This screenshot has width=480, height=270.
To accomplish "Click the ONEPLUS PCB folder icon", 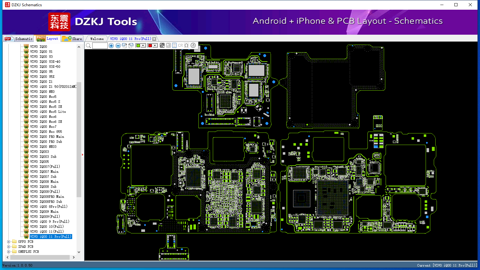I will click(x=14, y=252).
